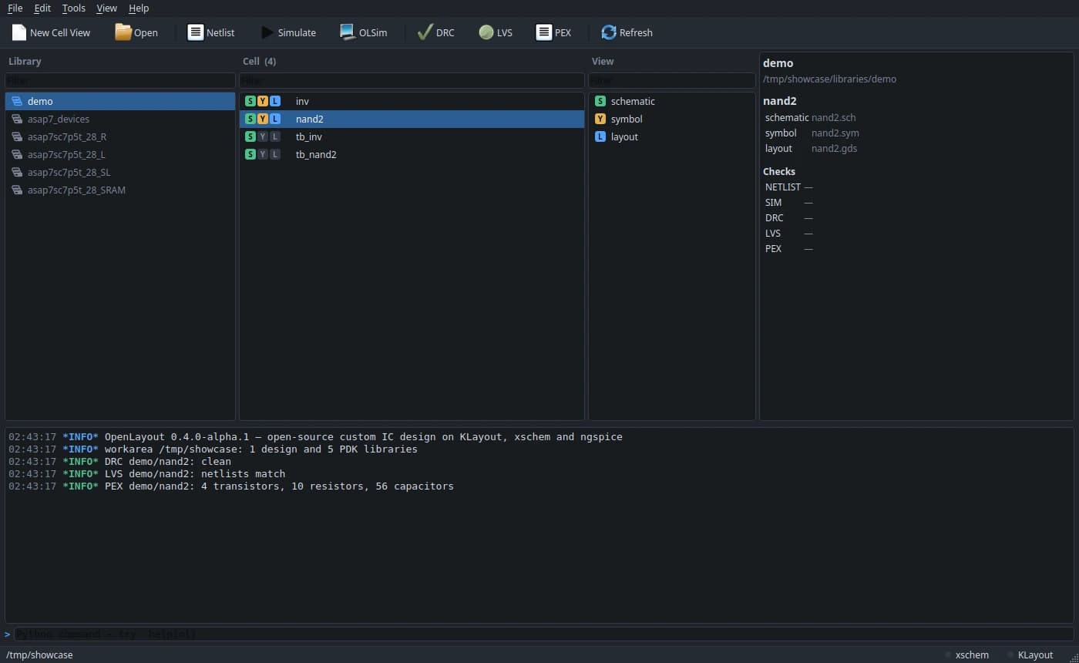This screenshot has width=1079, height=663.
Task: Click in the View filter field
Action: (x=672, y=80)
